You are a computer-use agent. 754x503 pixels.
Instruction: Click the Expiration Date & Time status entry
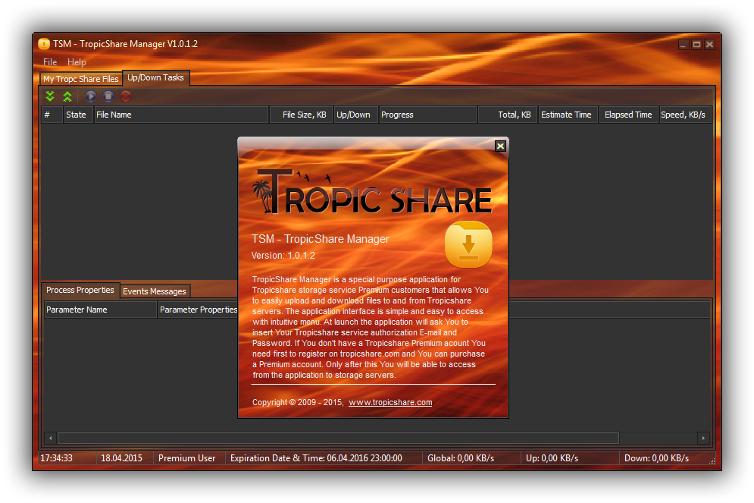click(x=316, y=458)
